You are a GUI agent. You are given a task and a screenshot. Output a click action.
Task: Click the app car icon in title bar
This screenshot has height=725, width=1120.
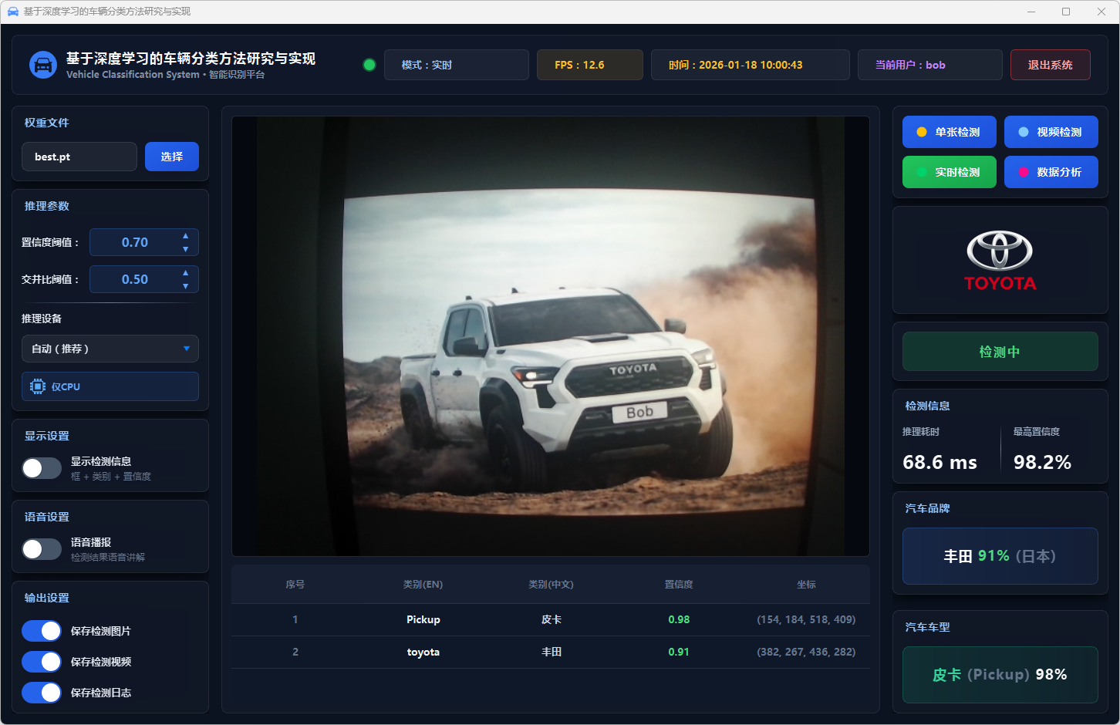coord(13,12)
